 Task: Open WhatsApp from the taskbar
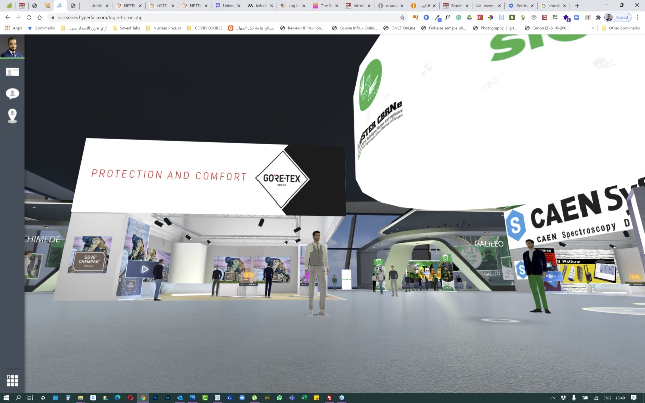[x=280, y=398]
